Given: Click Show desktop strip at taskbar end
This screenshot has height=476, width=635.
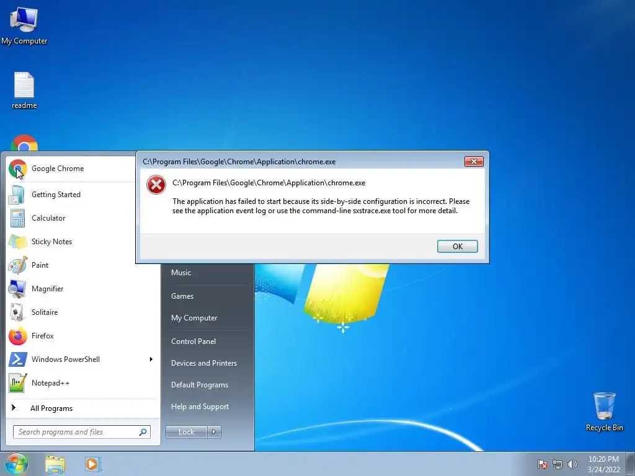Looking at the screenshot, I should point(631,464).
